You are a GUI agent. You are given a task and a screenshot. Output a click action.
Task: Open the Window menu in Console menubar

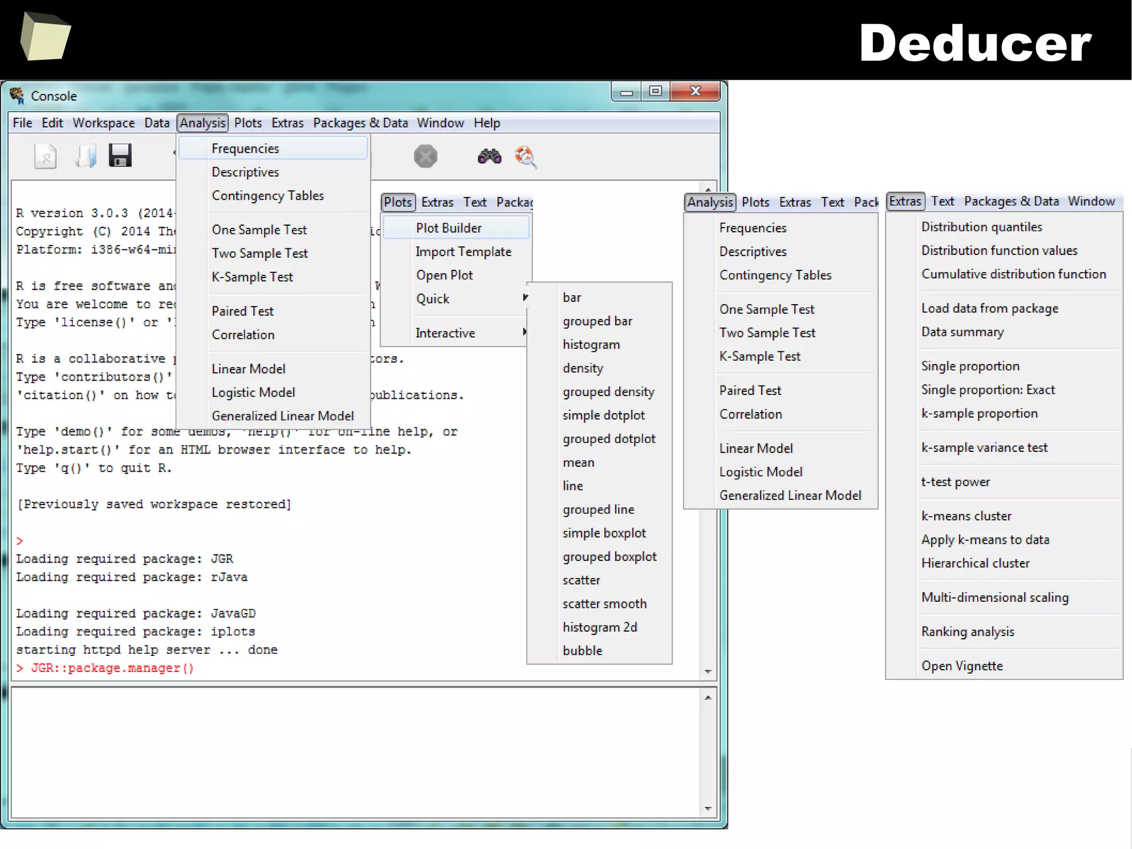[441, 123]
